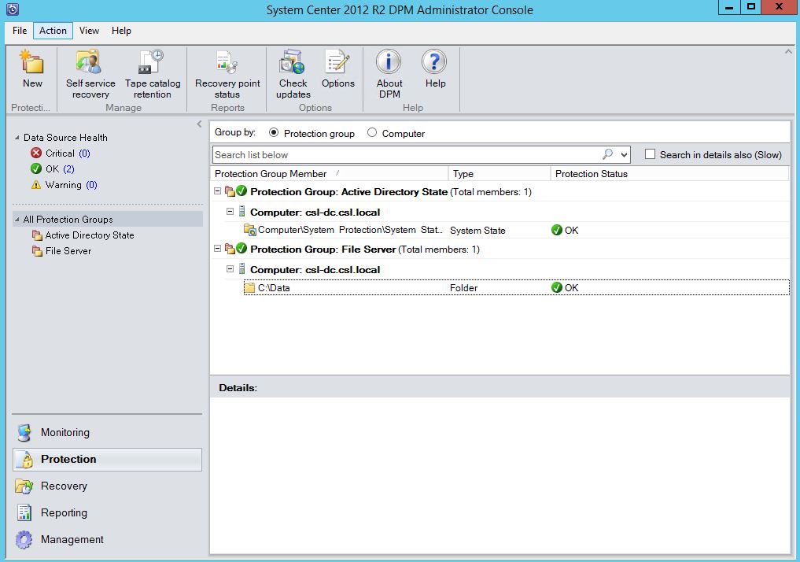Viewport: 800px width, 562px height.
Task: Collapse Protection Group: File Server
Action: click(217, 249)
